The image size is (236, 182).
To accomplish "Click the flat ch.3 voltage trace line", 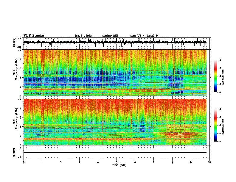I will click(x=115, y=152).
